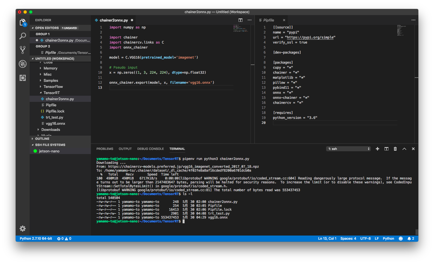This screenshot has width=434, height=264.
Task: Open the Source Control view
Action: point(23,50)
